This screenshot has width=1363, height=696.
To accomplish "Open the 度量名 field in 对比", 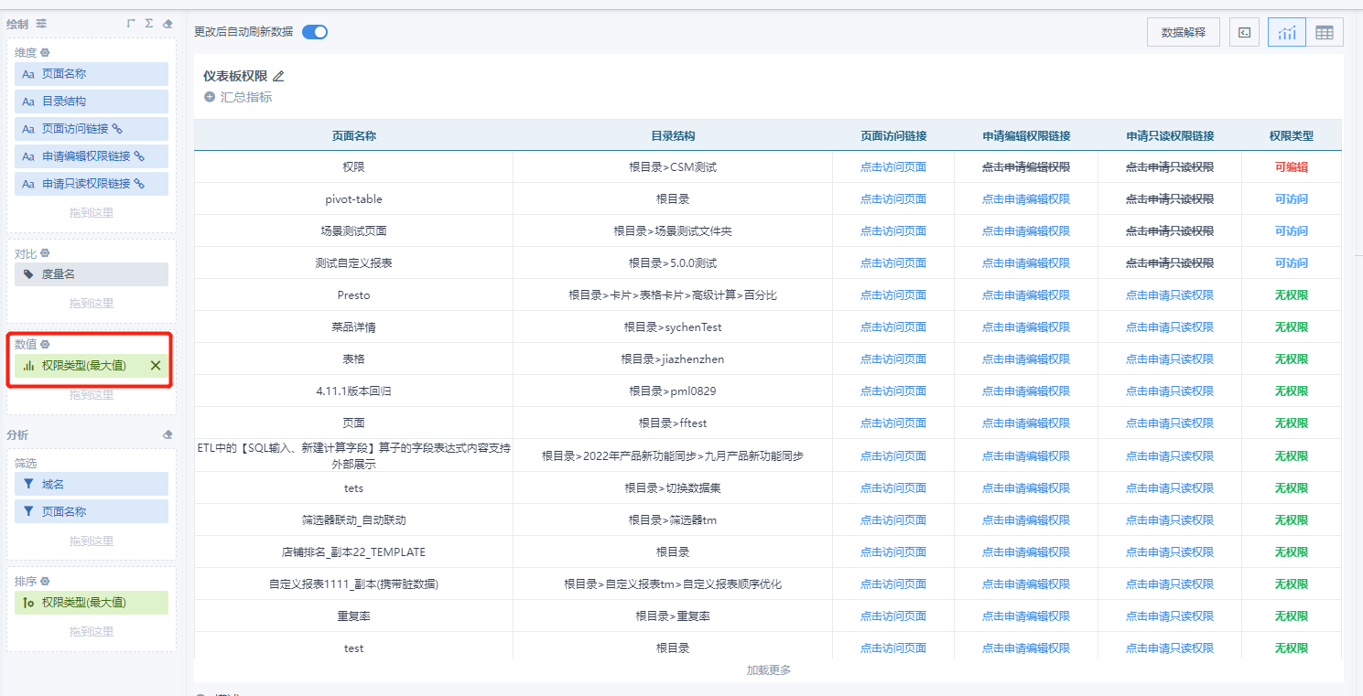I will (x=92, y=274).
